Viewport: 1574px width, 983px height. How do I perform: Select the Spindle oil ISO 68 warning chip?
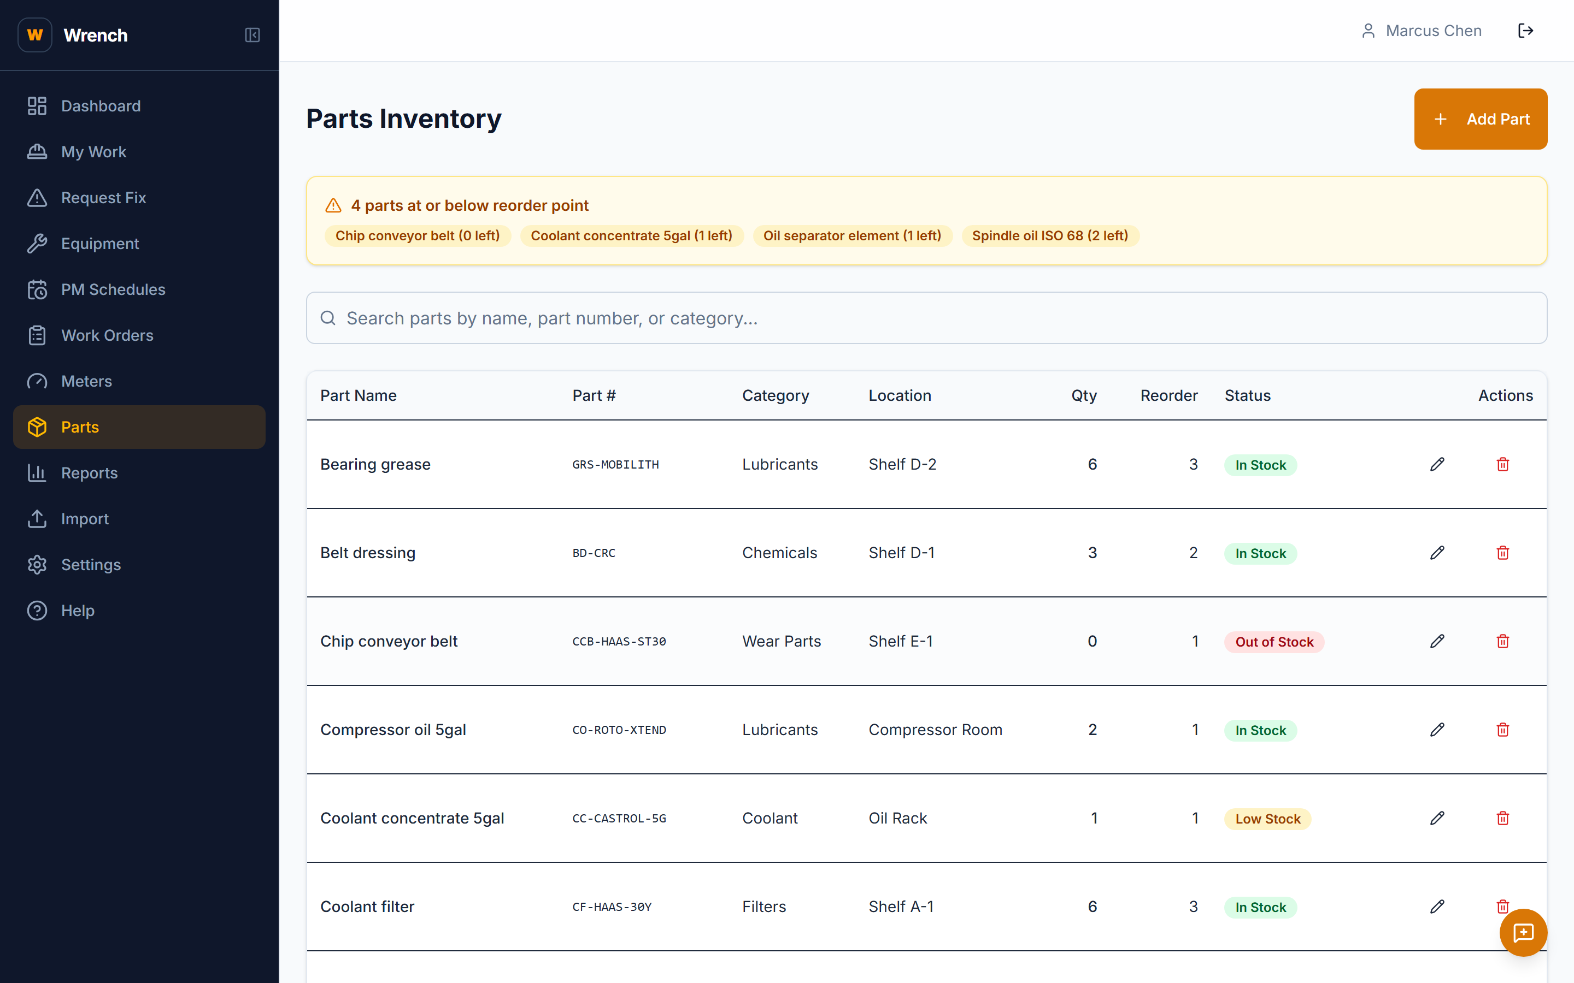pyautogui.click(x=1049, y=235)
